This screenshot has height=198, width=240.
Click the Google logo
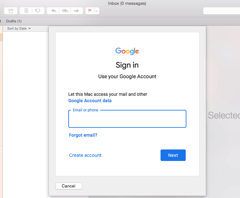coord(127,51)
